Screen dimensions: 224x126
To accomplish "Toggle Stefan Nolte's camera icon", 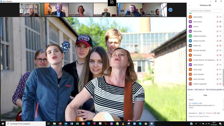I will (220, 31).
